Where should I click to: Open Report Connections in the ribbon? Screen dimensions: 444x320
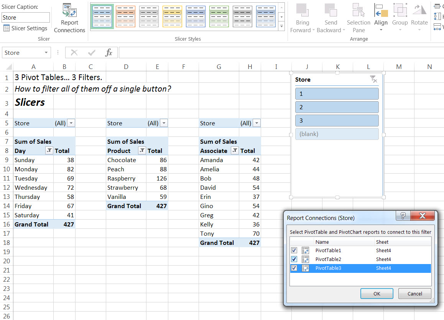point(69,19)
